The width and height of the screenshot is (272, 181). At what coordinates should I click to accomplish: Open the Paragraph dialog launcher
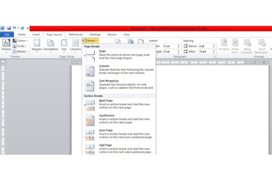pyautogui.click(x=215, y=57)
